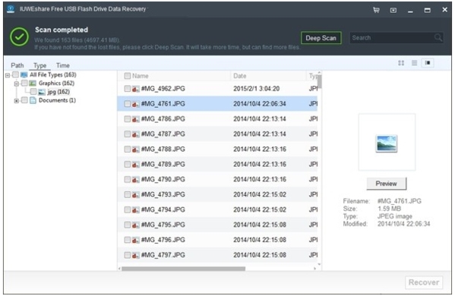Click file icon of #MG_4788.JPG
Viewport: 455px width, 296px height.
coord(135,150)
